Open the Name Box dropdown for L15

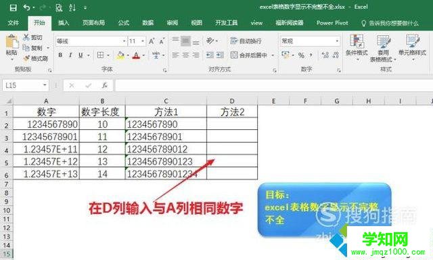[45, 85]
